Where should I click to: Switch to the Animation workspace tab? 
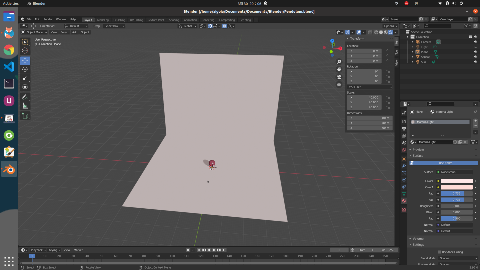coord(190,20)
